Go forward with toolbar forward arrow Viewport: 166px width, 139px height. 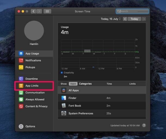[x=39, y=11]
